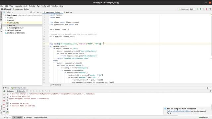This screenshot has width=212, height=119.
Task: Click the bot = Bot(keys.ACCESS_TOKEN) code line
Action: pos(62,37)
